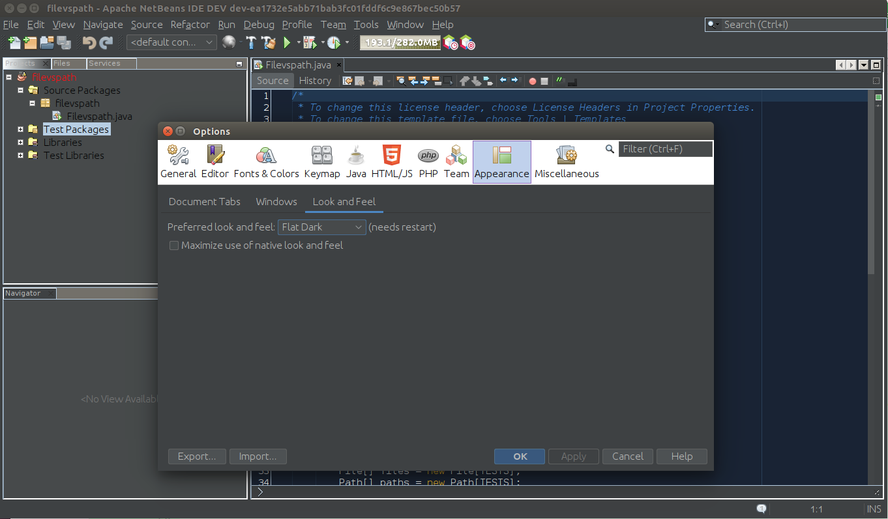Viewport: 888px width, 519px height.
Task: Open Run Project dropdown arrow
Action: (x=298, y=43)
